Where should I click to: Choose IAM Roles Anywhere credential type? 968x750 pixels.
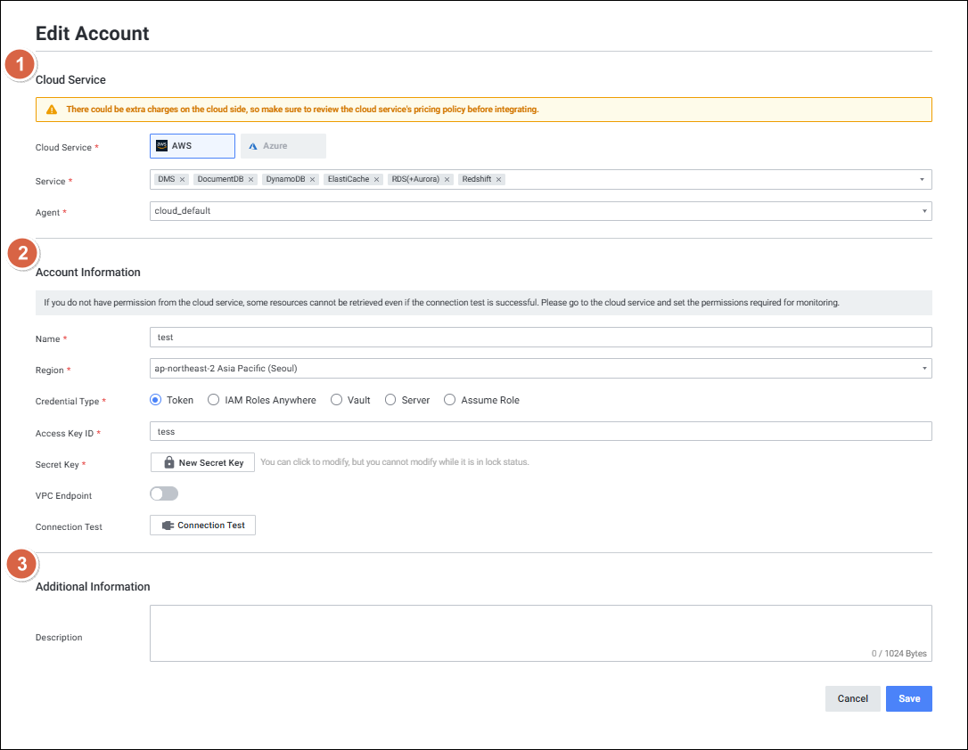pos(214,400)
